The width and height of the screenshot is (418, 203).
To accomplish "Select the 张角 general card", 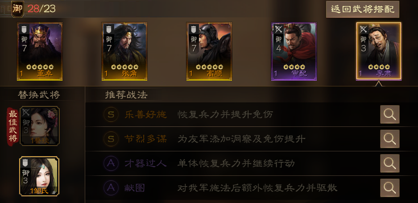I will 124,51.
